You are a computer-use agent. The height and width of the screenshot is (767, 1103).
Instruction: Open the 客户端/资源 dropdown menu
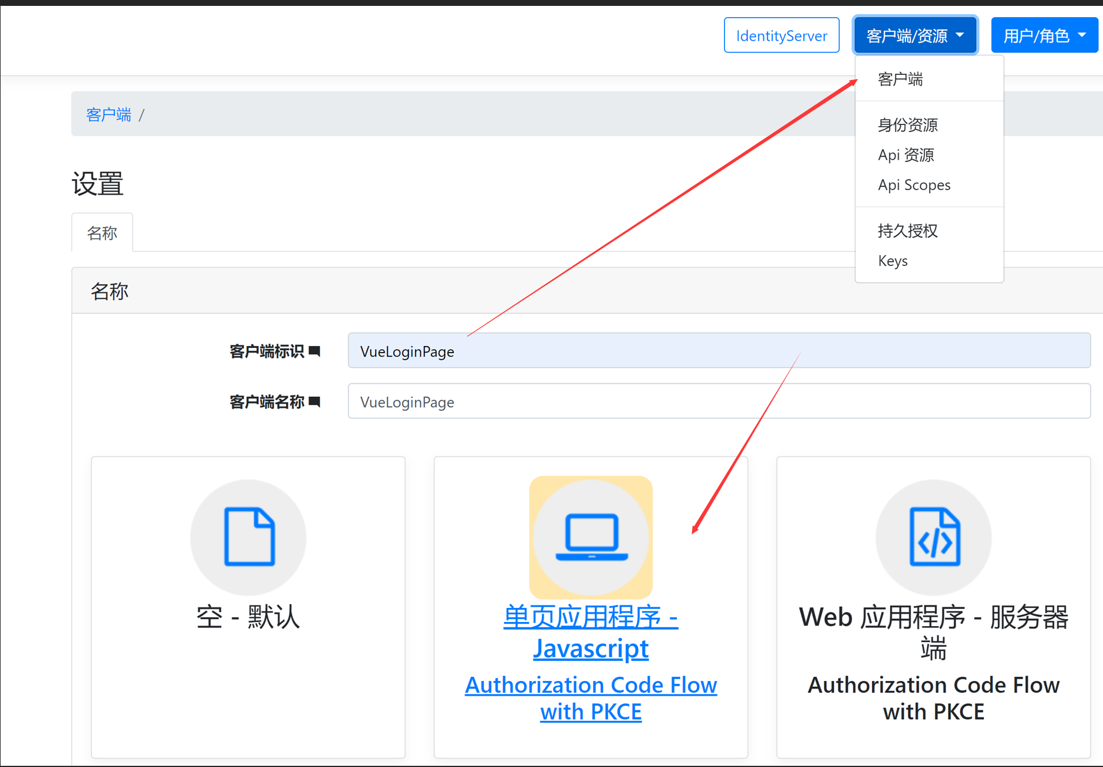[x=915, y=35]
